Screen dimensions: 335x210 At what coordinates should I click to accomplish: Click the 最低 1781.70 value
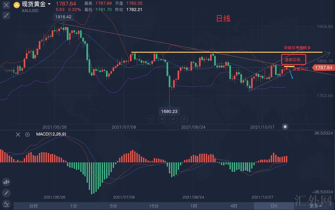pos(103,9)
